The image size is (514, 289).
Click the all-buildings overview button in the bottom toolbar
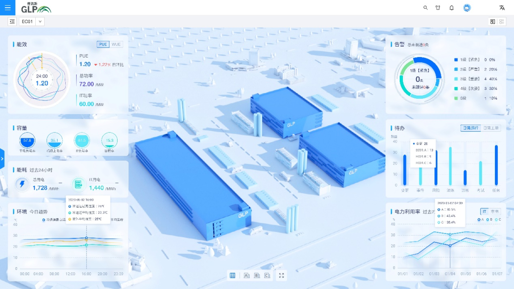[x=232, y=275]
